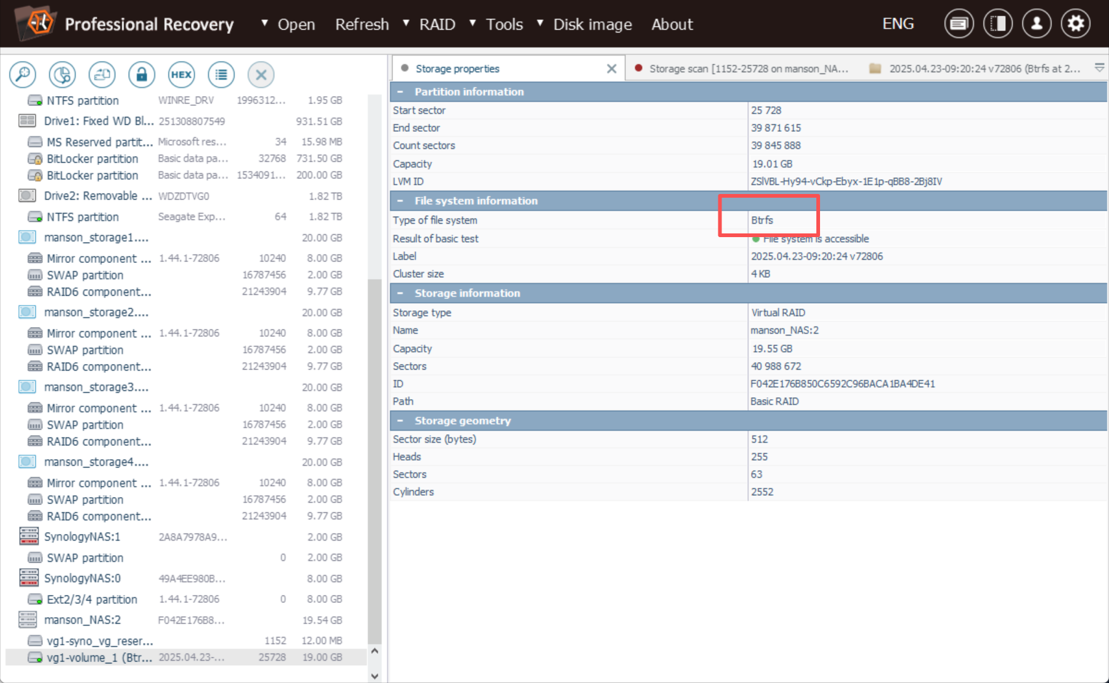
Task: Select Drive2: Removable WDZDTVG0
Action: tap(185, 196)
